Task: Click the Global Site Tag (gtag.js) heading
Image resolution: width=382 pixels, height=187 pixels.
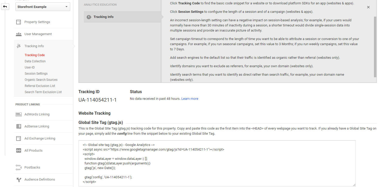Action: 101,123
